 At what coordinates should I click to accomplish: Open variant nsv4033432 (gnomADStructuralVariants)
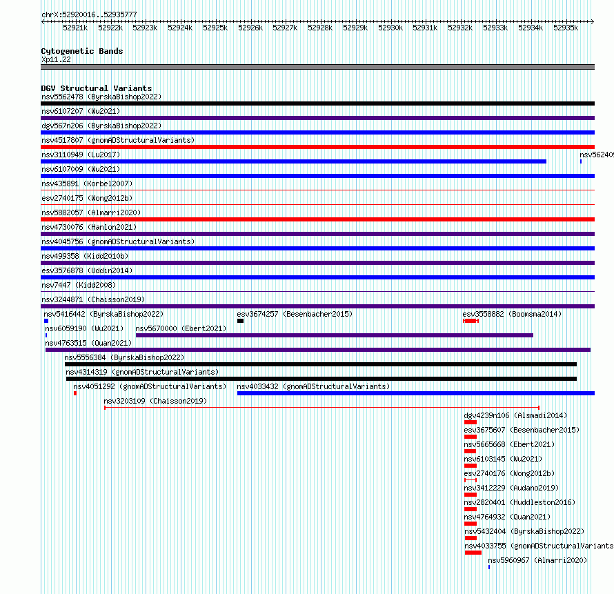point(313,386)
